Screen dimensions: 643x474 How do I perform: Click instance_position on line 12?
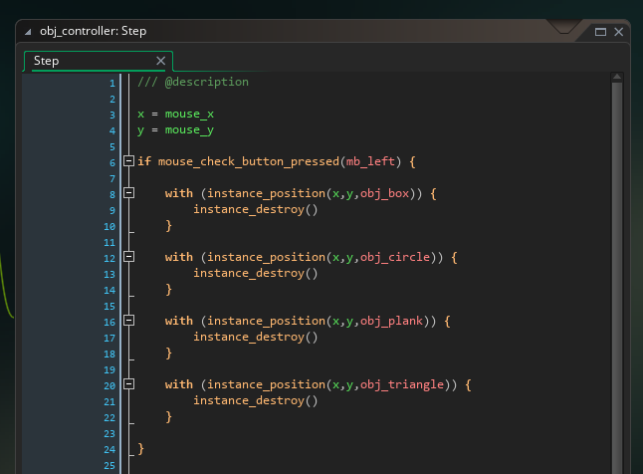coord(266,257)
